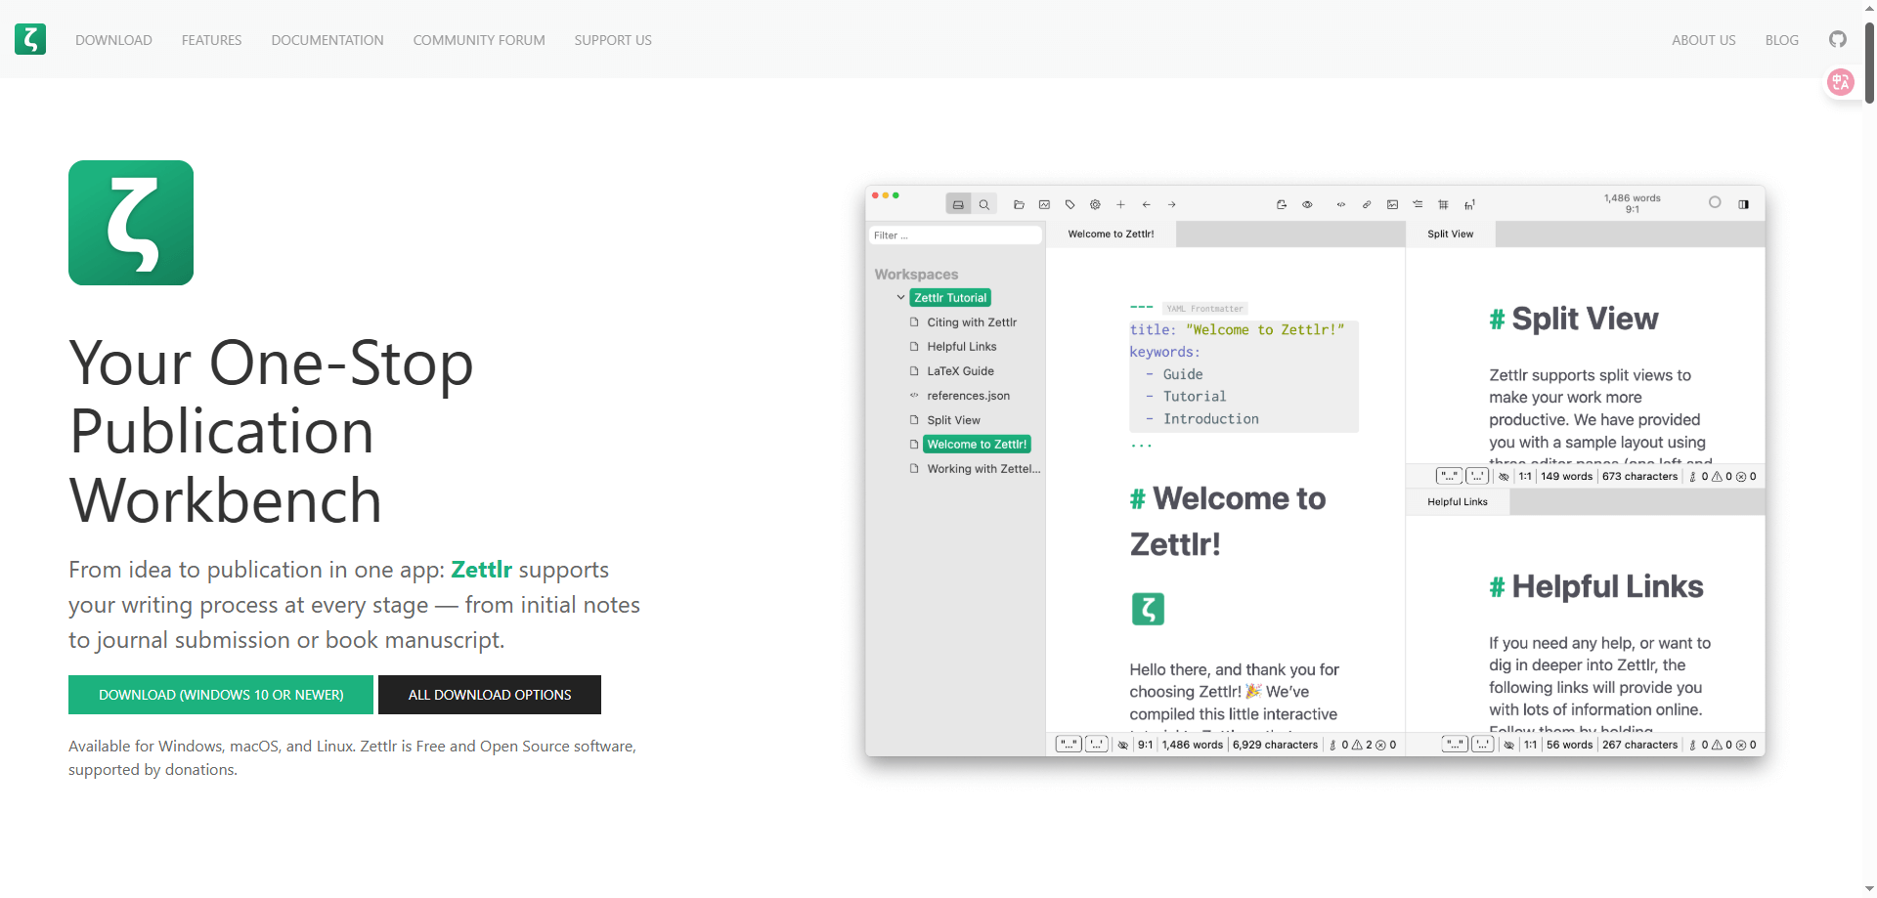Select the Helpful Links editor tab
This screenshot has height=898, width=1877.
coord(1457,502)
